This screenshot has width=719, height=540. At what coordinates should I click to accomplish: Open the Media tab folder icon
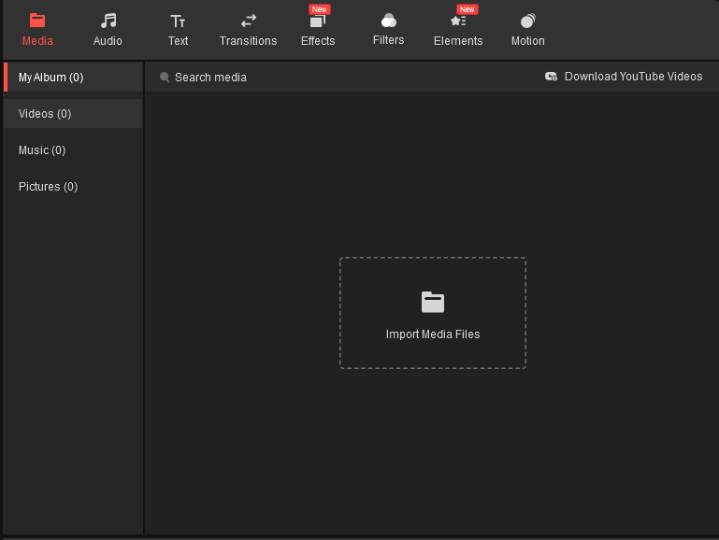click(37, 21)
